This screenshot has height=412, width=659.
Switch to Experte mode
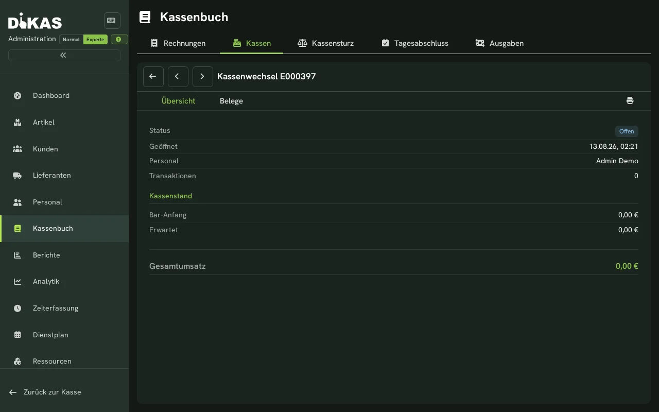[x=95, y=39]
